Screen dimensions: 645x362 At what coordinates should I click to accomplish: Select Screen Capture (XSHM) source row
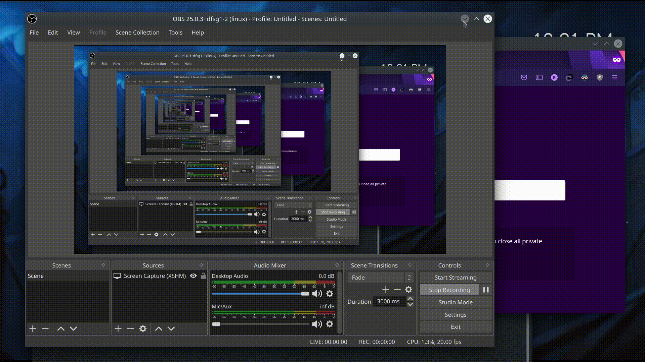coord(160,276)
